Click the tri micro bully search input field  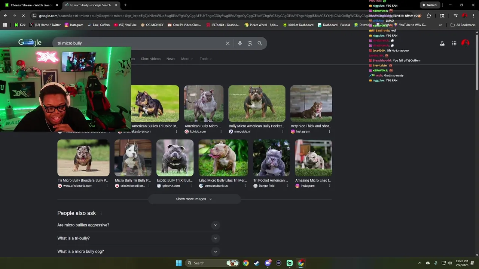tap(138, 43)
